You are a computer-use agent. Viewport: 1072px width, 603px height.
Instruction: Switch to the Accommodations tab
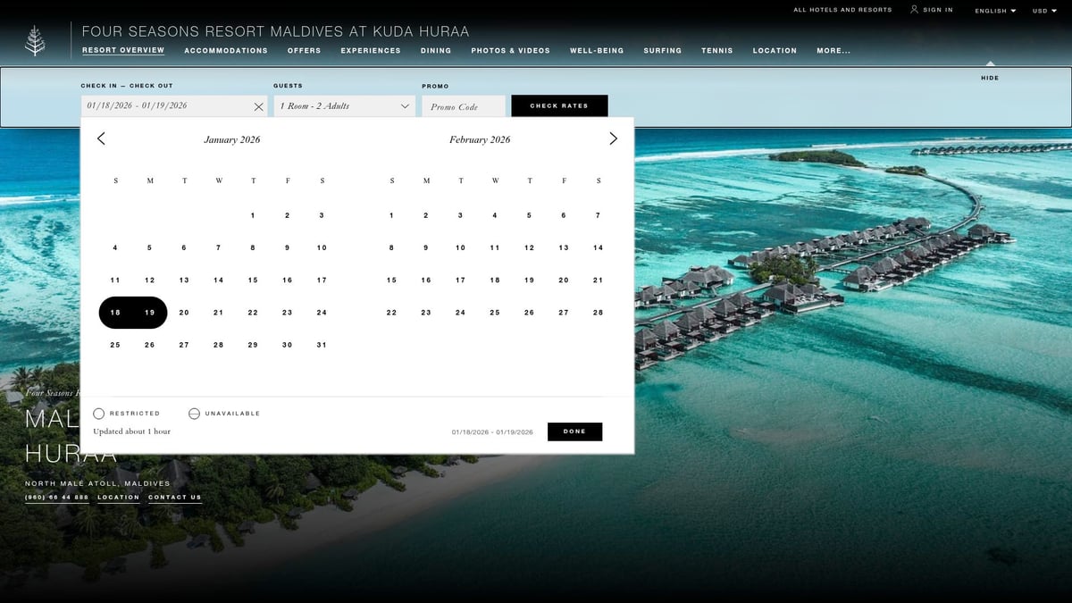tap(225, 51)
